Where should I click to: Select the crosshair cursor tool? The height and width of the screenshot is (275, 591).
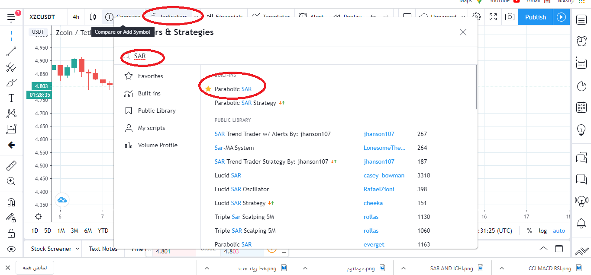point(11,36)
